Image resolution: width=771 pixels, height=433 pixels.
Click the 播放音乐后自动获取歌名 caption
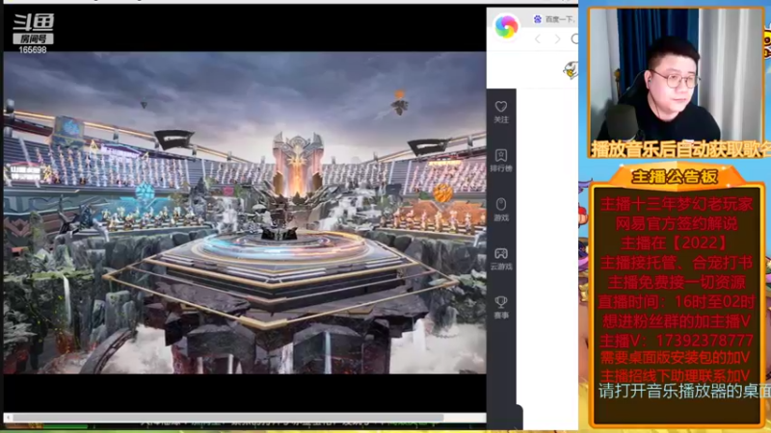tap(680, 149)
